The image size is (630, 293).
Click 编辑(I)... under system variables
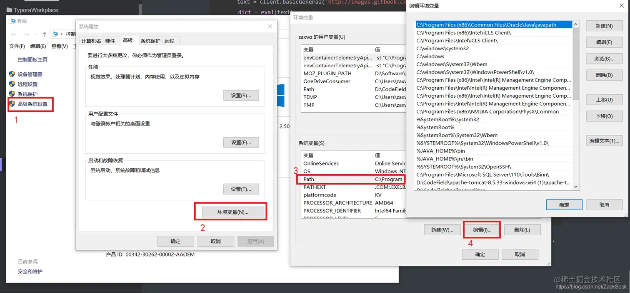pyautogui.click(x=482, y=229)
